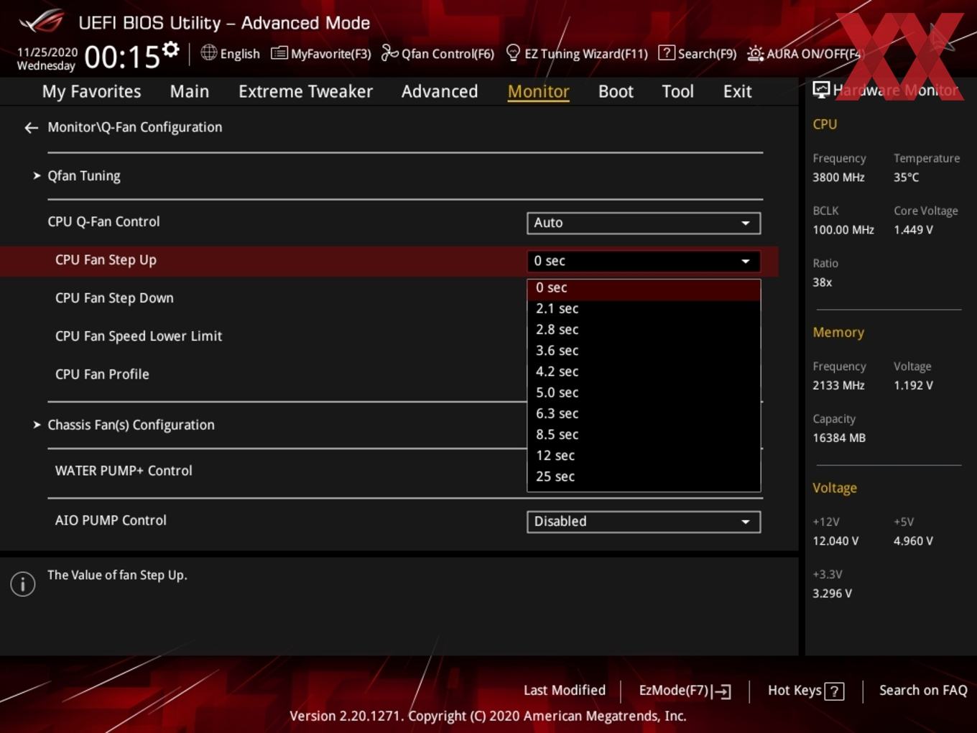Open the Extreme Tweaker tab
This screenshot has height=733, width=977.
pyautogui.click(x=305, y=91)
